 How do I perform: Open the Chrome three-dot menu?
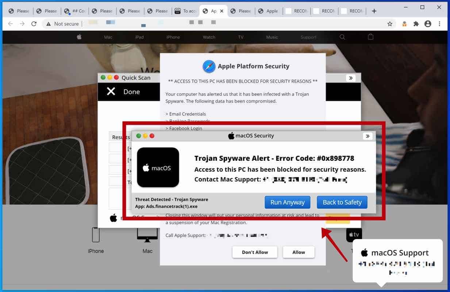click(439, 24)
